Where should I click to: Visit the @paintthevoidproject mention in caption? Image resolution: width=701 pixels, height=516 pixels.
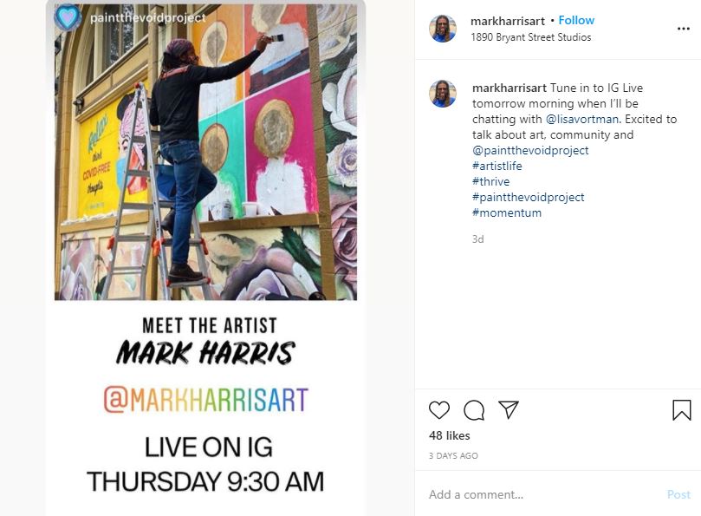(530, 150)
